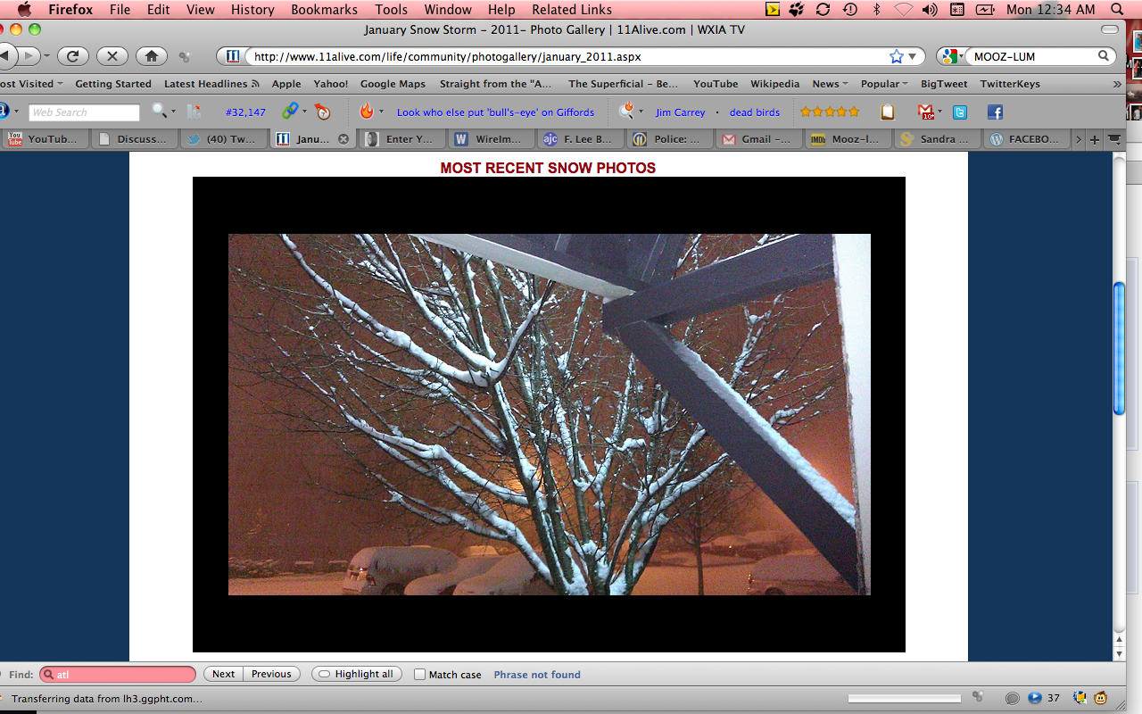Image resolution: width=1142 pixels, height=714 pixels.
Task: Click Next in the find bar
Action: click(x=224, y=675)
